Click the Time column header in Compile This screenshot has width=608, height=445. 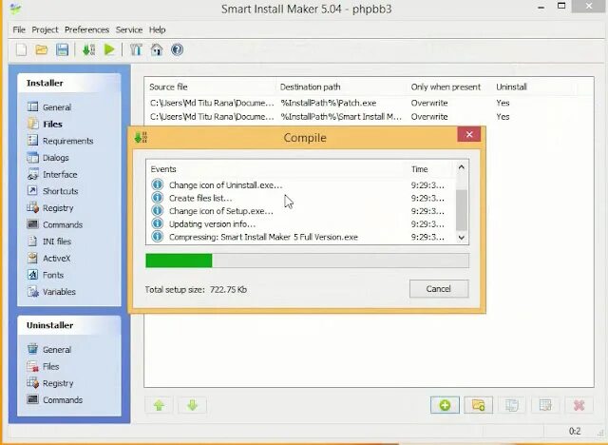click(x=430, y=169)
